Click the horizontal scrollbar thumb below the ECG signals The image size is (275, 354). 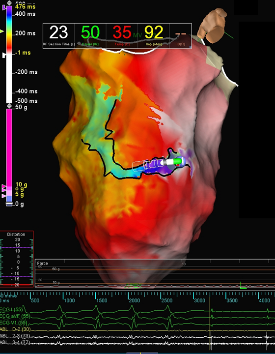[x=142, y=353]
